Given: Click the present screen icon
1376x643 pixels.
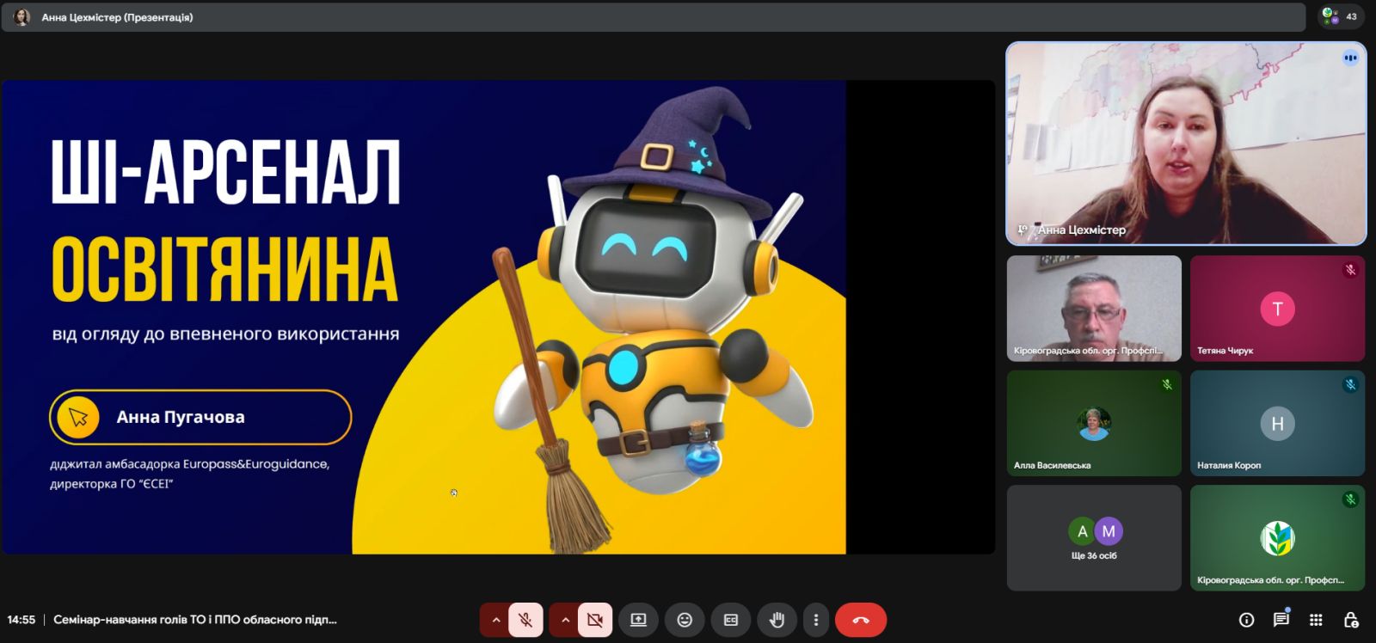Looking at the screenshot, I should click(638, 620).
